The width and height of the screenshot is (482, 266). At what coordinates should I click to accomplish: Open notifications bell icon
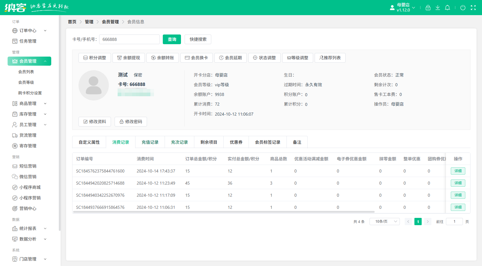point(447,8)
